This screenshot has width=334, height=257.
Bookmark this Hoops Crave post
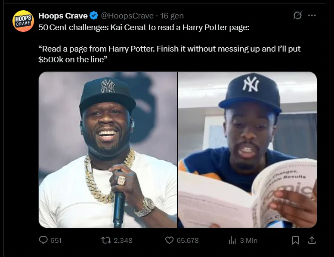point(295,240)
